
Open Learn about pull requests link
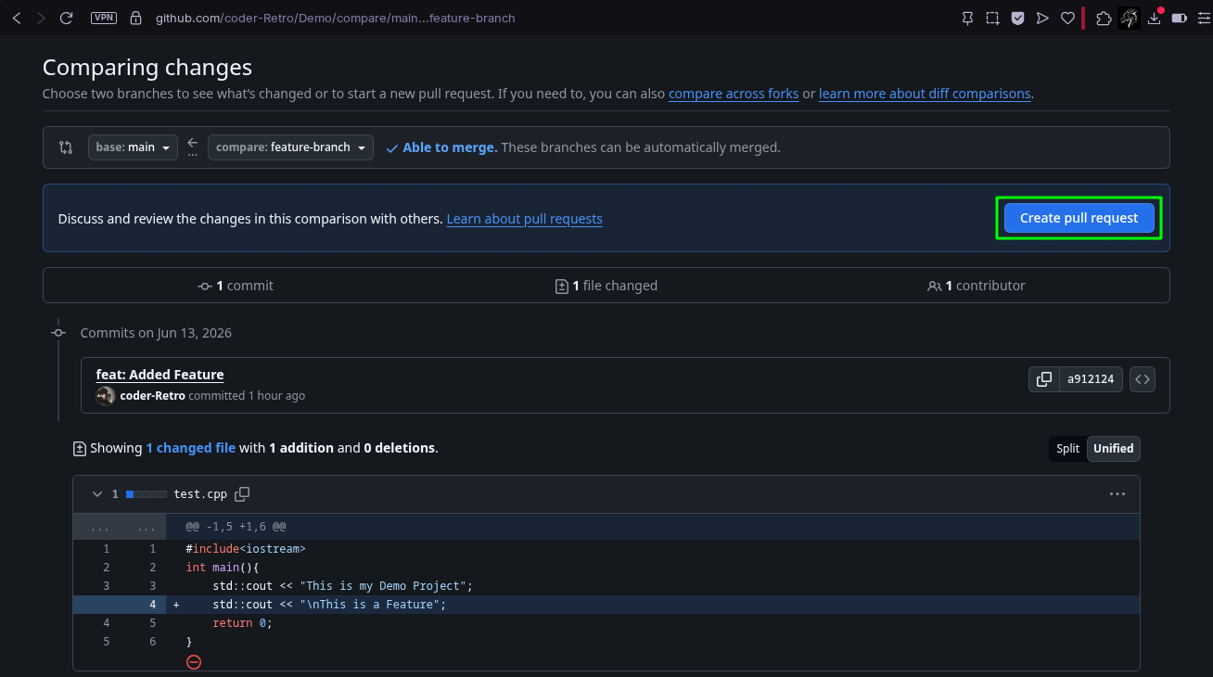click(x=525, y=219)
